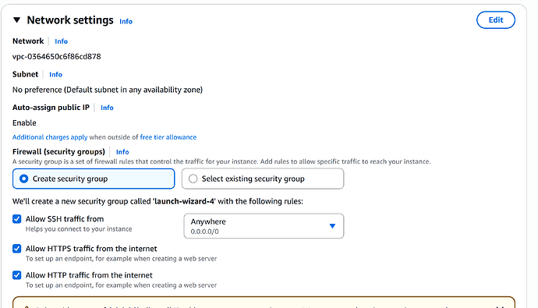Click the vpc-0364650c6f86cd878 network ID text
Viewport: 538px width, 308px height.
57,57
